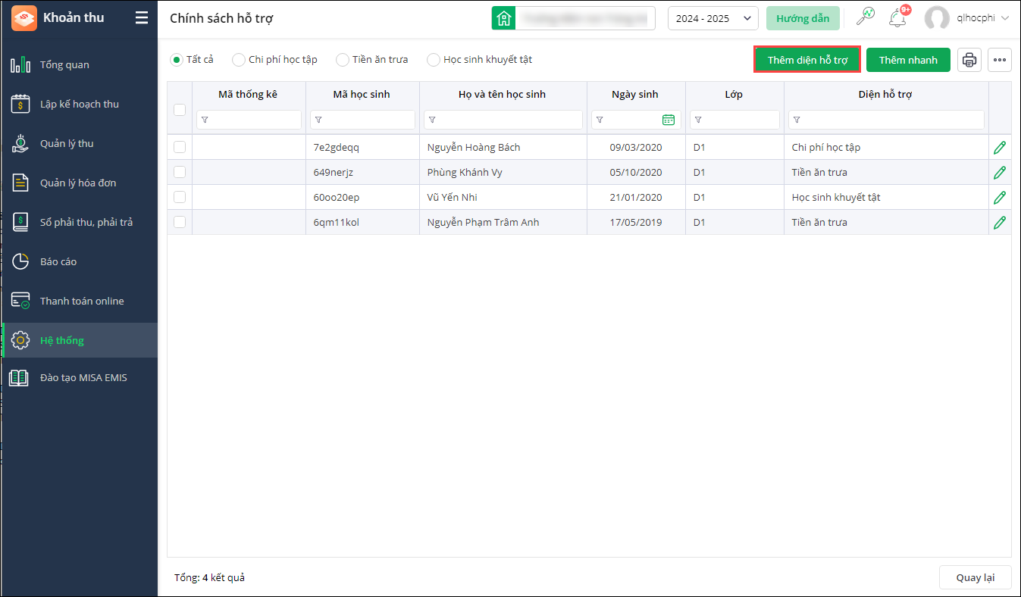Open the search analytics magnifier icon

click(865, 17)
